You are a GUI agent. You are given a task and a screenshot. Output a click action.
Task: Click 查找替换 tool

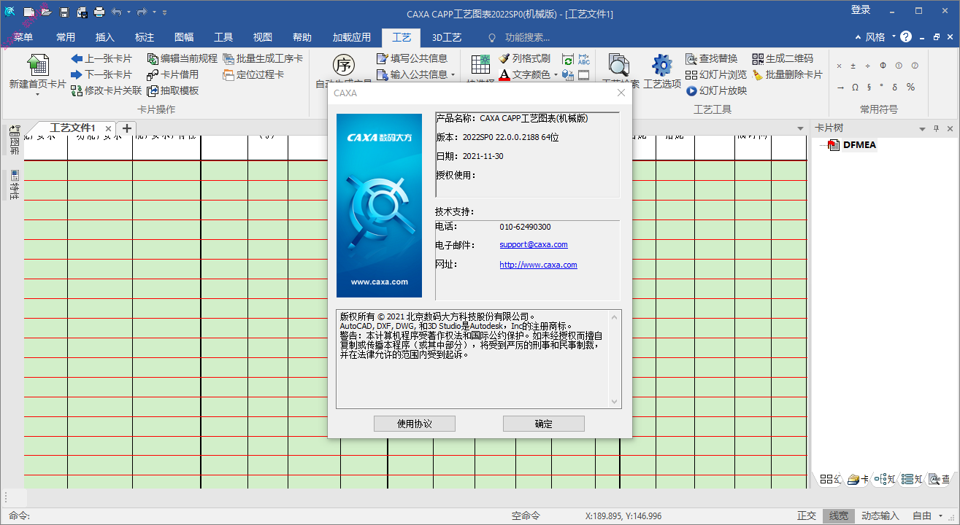pyautogui.click(x=712, y=58)
